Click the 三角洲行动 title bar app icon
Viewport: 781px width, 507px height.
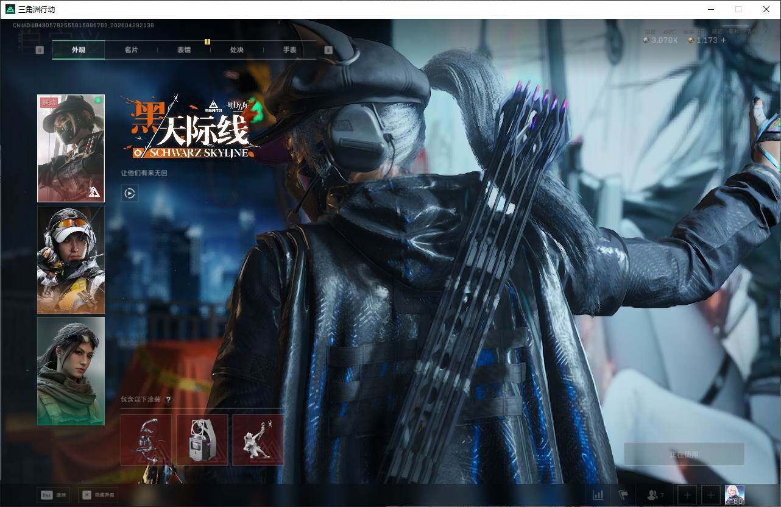click(x=10, y=9)
